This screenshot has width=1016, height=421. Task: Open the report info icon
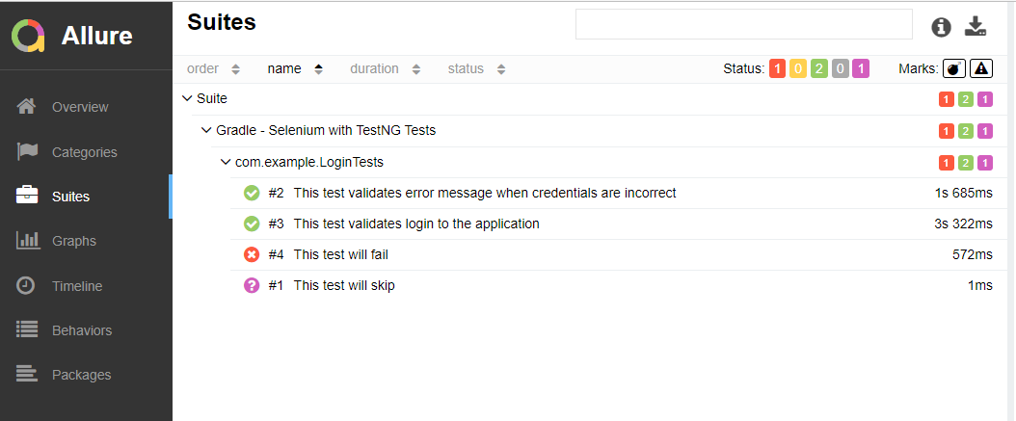coord(941,27)
